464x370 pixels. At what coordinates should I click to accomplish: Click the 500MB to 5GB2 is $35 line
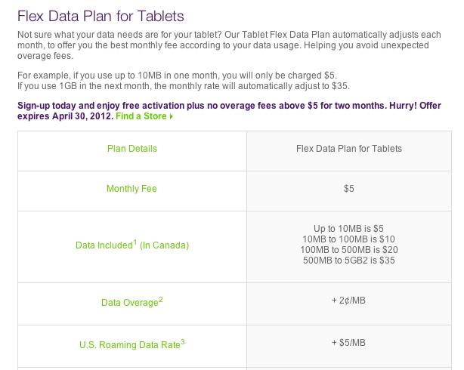[x=349, y=261]
